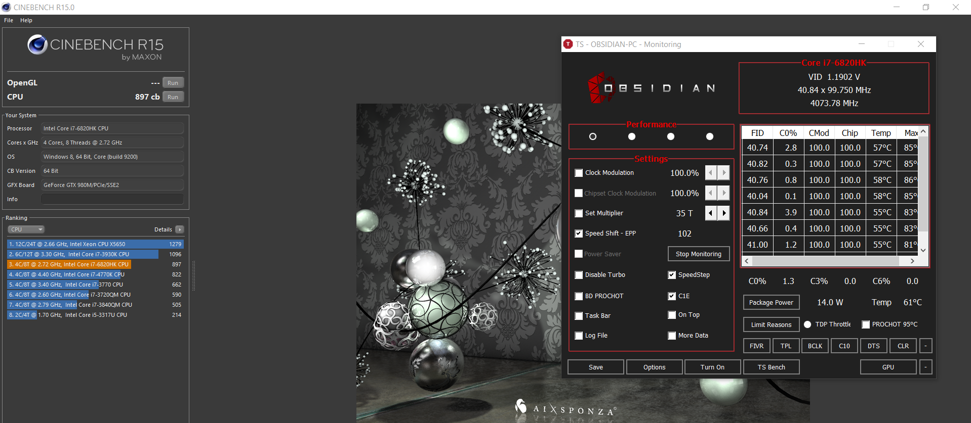
Task: Click the Speed Shift EPP value 102
Action: click(684, 233)
